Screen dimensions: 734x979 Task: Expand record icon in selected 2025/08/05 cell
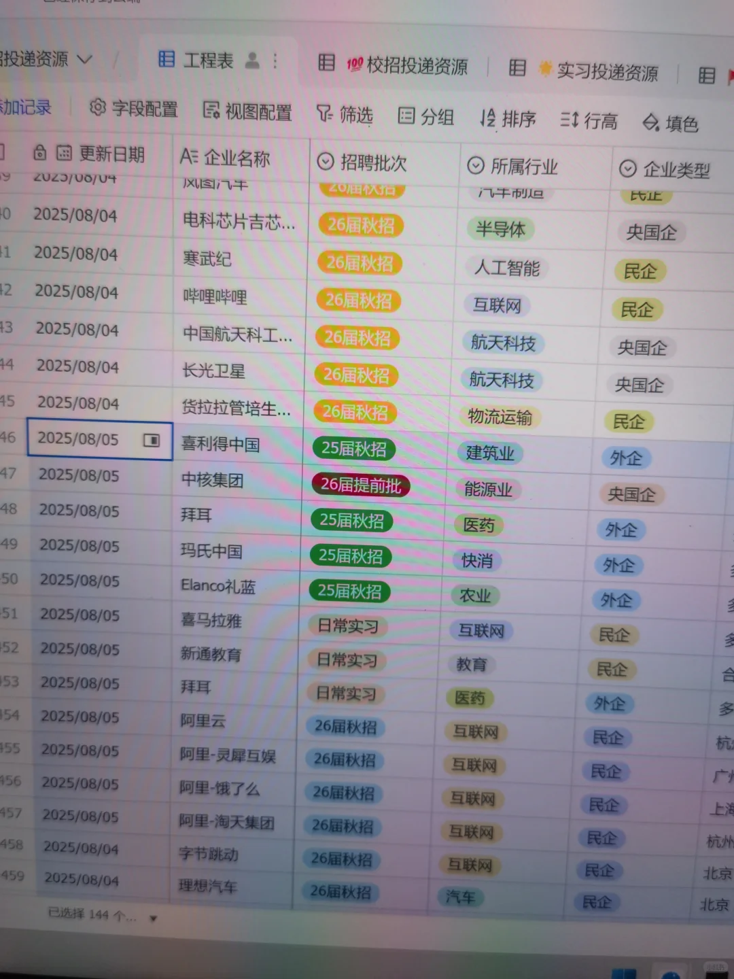pyautogui.click(x=152, y=441)
